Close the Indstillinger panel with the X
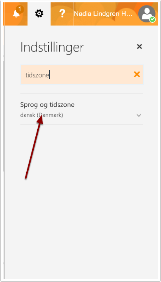The height and width of the screenshot is (282, 161). pos(139,47)
